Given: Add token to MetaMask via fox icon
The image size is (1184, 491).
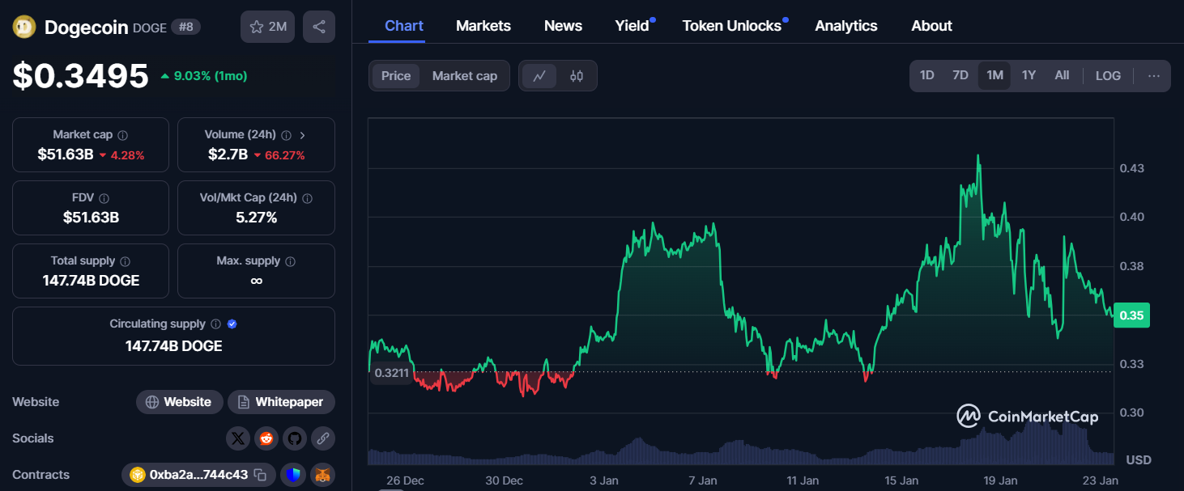Looking at the screenshot, I should [x=323, y=475].
